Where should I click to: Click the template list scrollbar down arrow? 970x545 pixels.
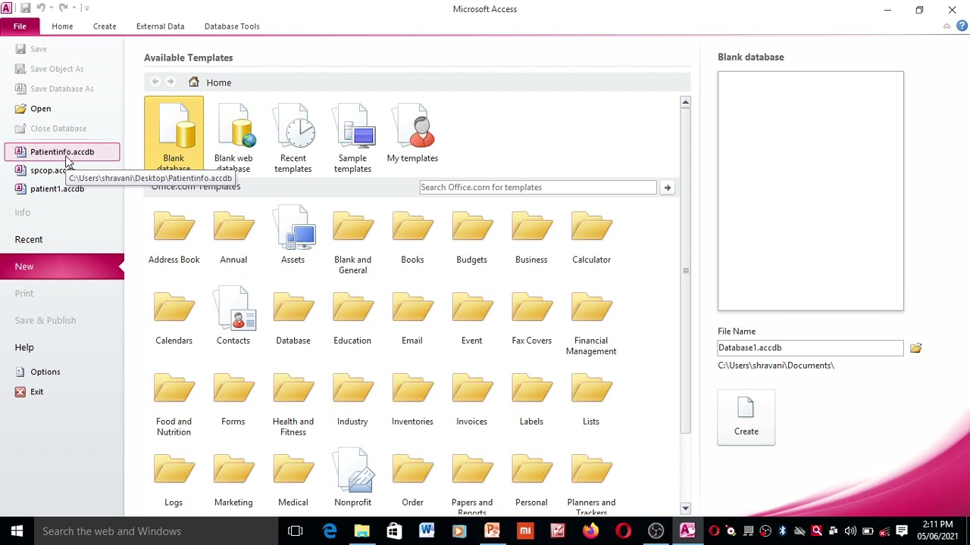coord(685,509)
